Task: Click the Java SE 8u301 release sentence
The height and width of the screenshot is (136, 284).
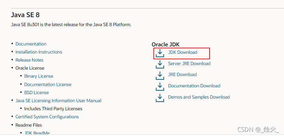Action: 71,24
